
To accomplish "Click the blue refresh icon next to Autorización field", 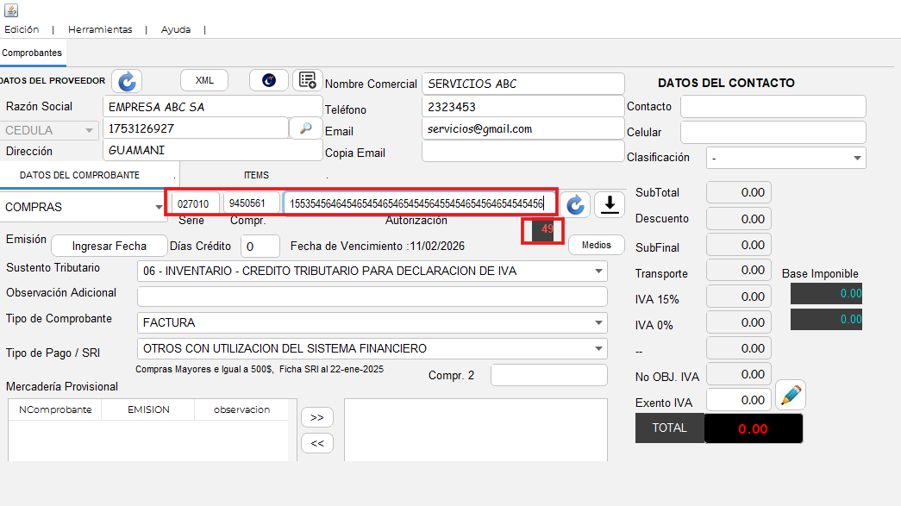I will click(x=575, y=204).
